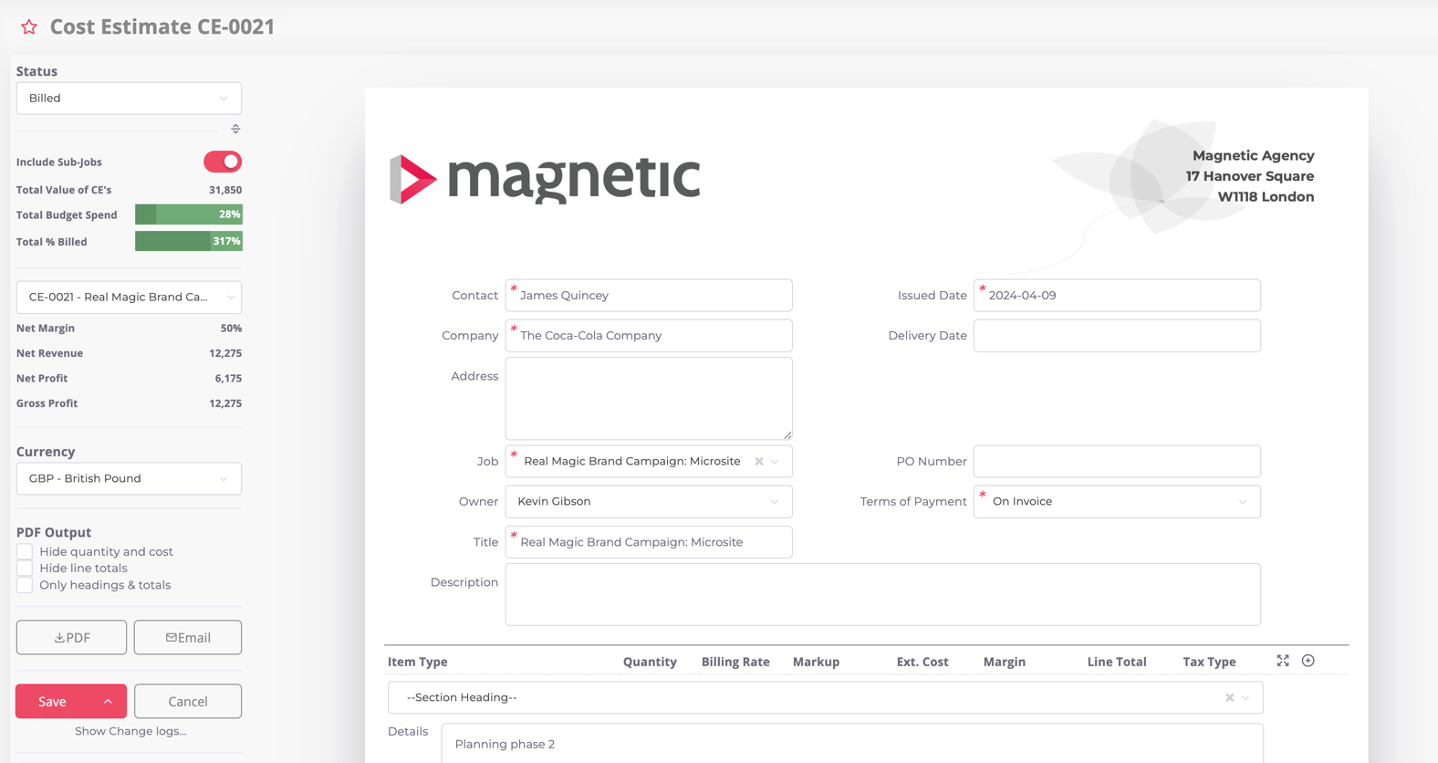Viewport: 1438px width, 763px height.
Task: Click the Description text area
Action: pyautogui.click(x=883, y=595)
